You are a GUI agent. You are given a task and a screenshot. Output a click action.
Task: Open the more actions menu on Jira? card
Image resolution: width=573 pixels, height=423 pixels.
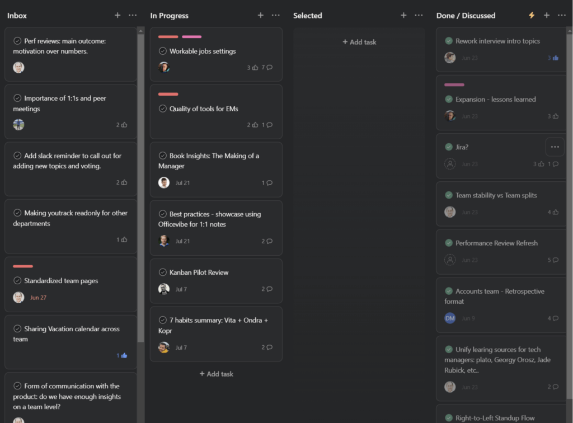(x=555, y=147)
